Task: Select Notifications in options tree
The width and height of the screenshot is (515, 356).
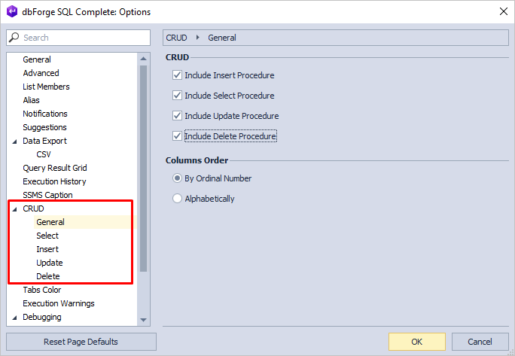Action: click(45, 114)
